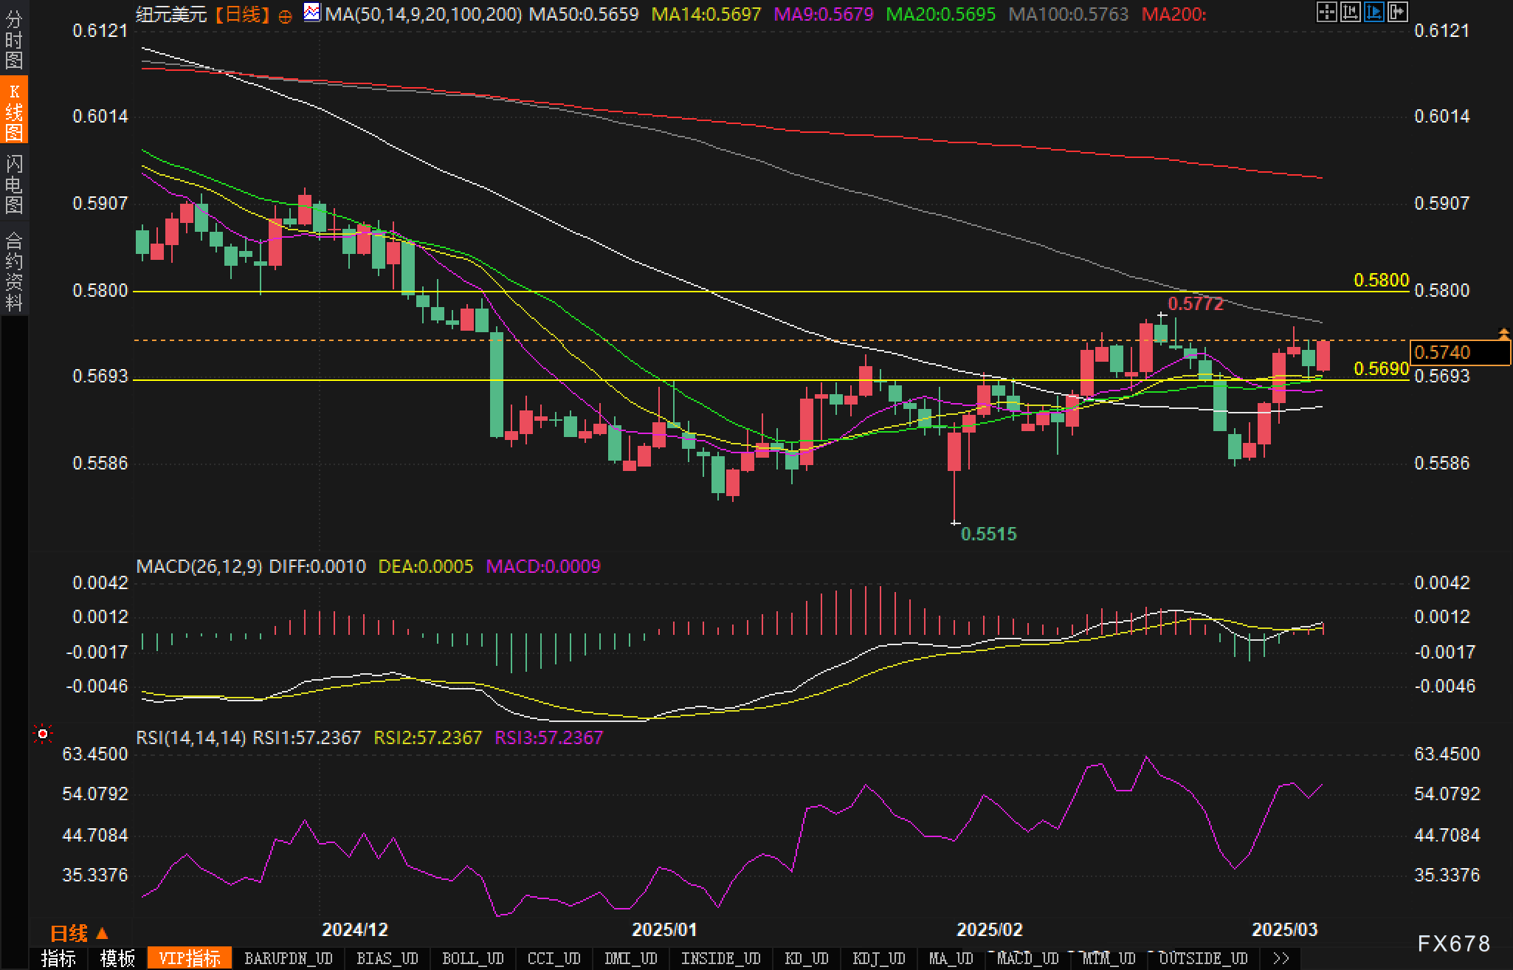This screenshot has width=1513, height=970.
Task: Toggle the blue highlighted axis scale icon
Action: tap(1374, 12)
